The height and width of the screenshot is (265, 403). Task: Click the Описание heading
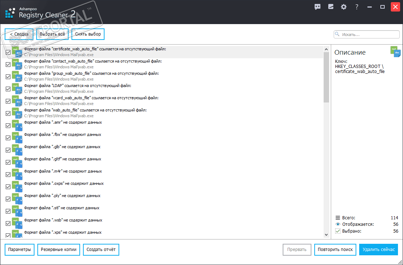(x=350, y=52)
